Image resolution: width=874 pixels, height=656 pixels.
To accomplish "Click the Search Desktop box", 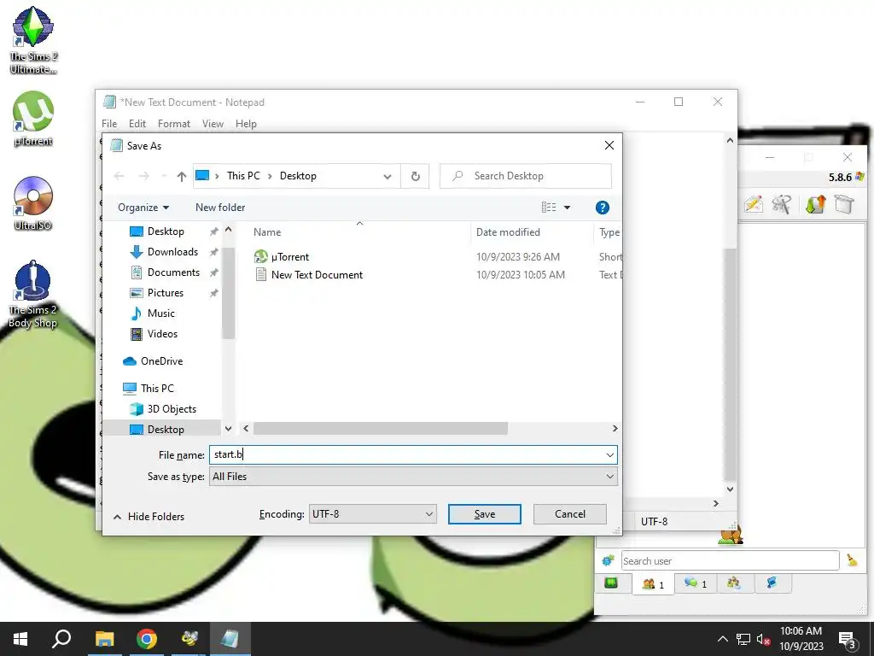I will tap(526, 176).
